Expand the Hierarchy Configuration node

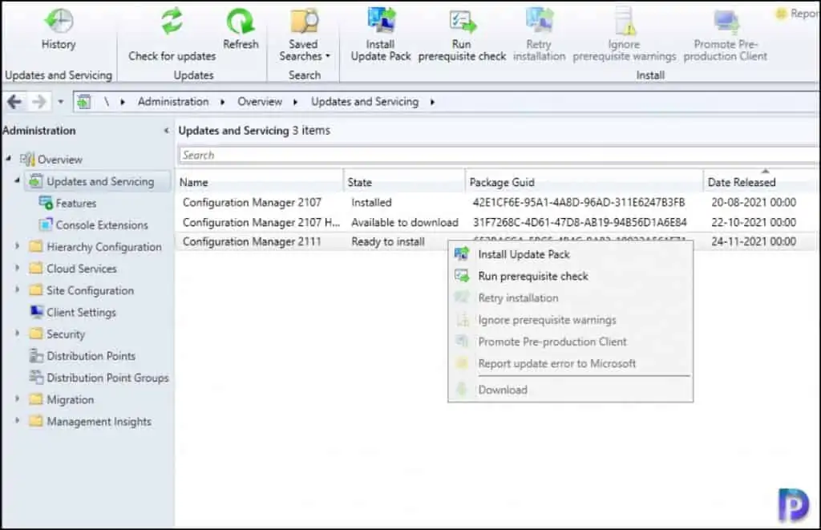[17, 245]
